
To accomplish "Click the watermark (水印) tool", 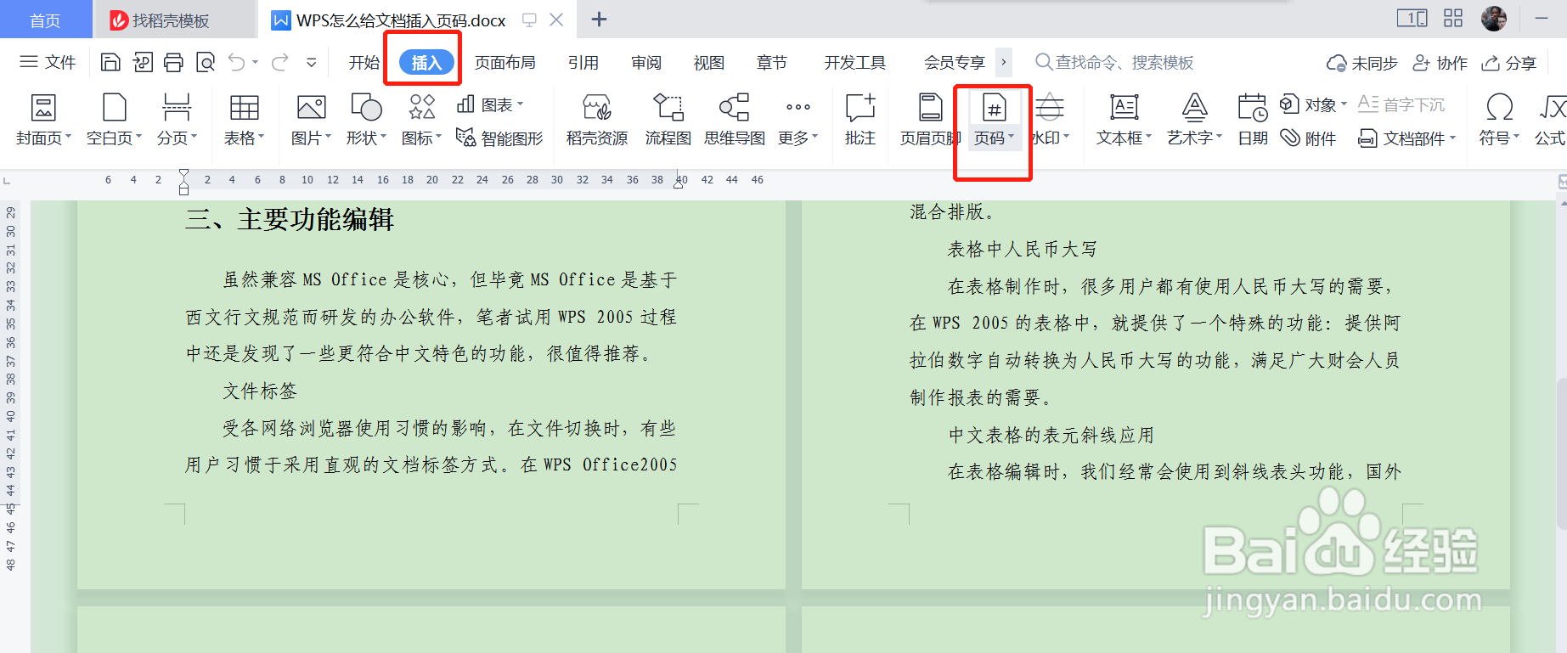I will click(1050, 120).
